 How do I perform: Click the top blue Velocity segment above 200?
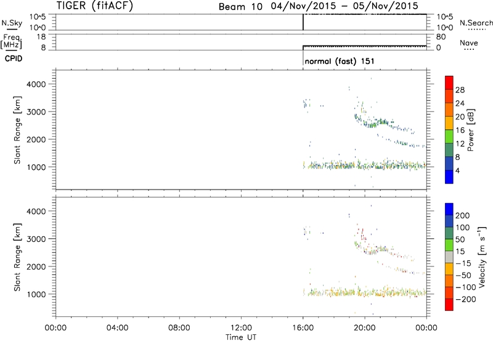pyautogui.click(x=449, y=209)
